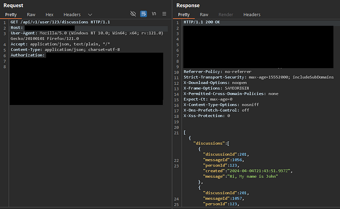Toggle hide non-printable characters eye icon
This screenshot has height=209, width=340.
(133, 14)
